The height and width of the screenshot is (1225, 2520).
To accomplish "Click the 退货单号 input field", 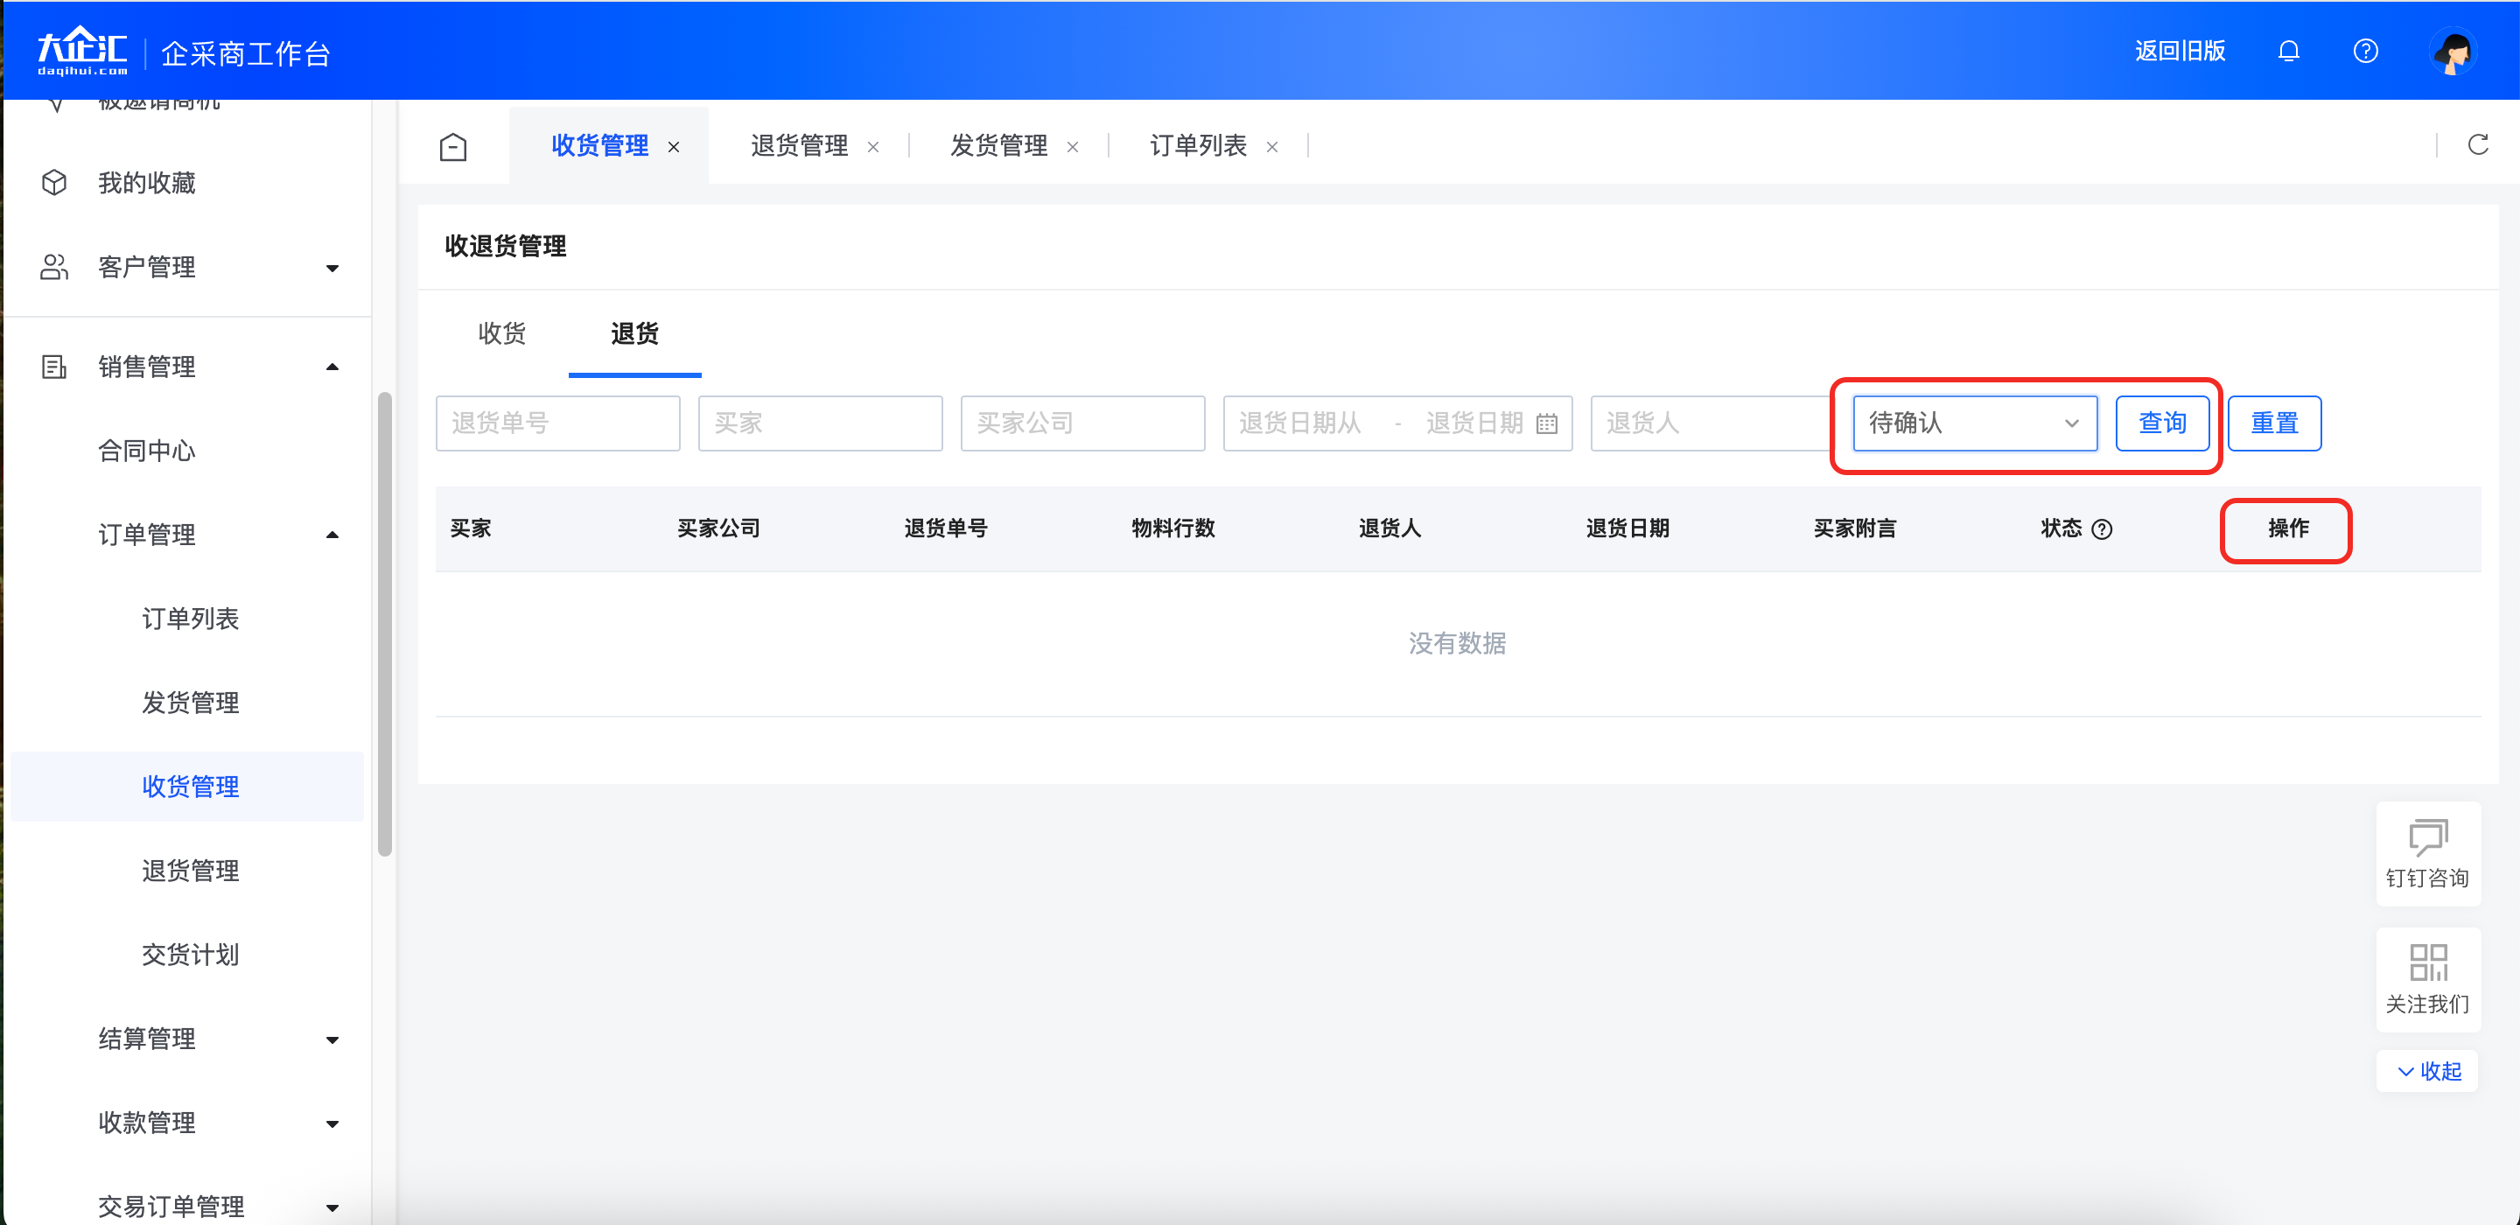I will click(557, 423).
